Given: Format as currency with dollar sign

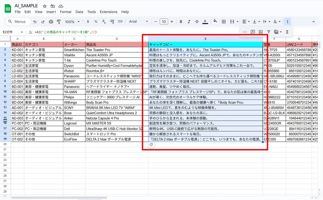Looking at the screenshot, I should (x=88, y=22).
